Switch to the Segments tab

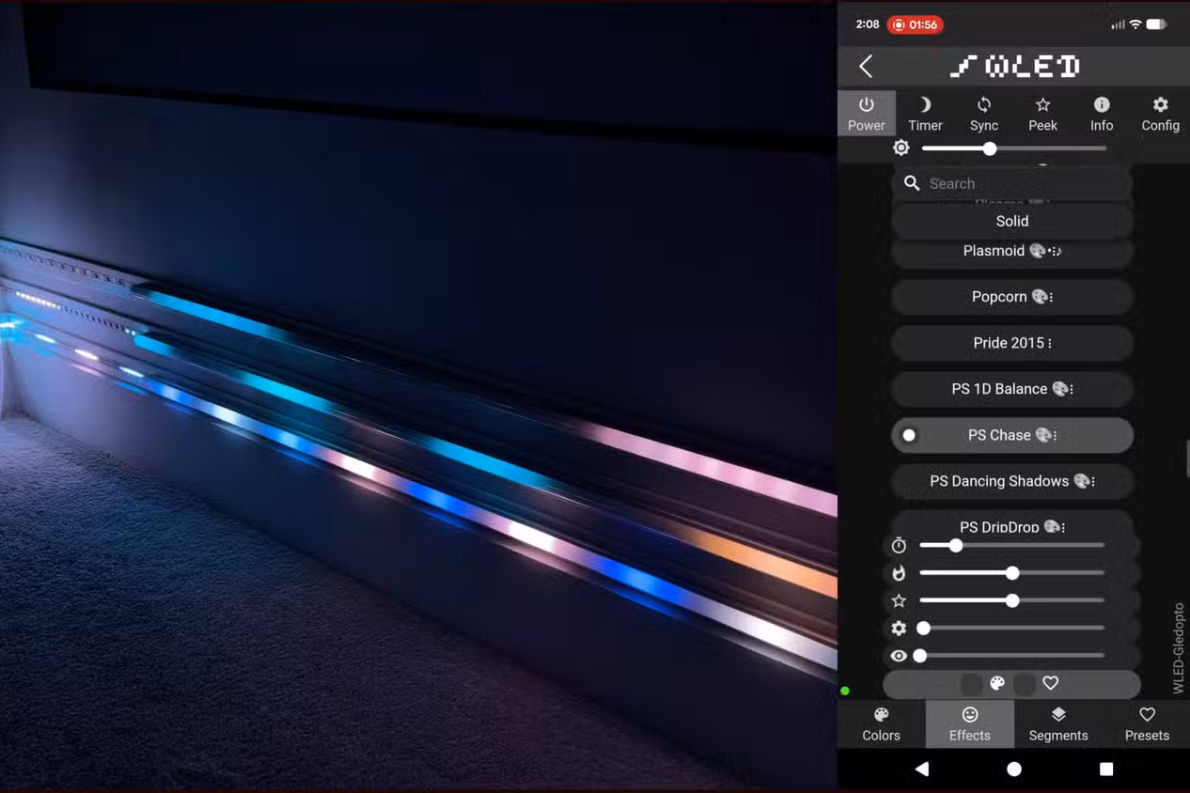[1058, 724]
